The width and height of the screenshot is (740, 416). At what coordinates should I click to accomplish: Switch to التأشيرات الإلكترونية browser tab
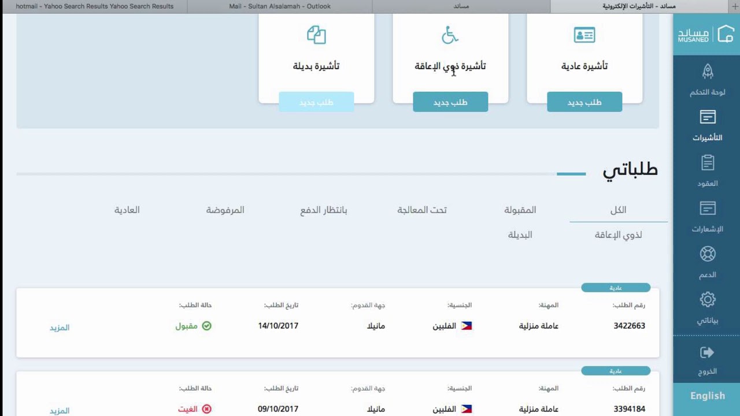pyautogui.click(x=639, y=6)
